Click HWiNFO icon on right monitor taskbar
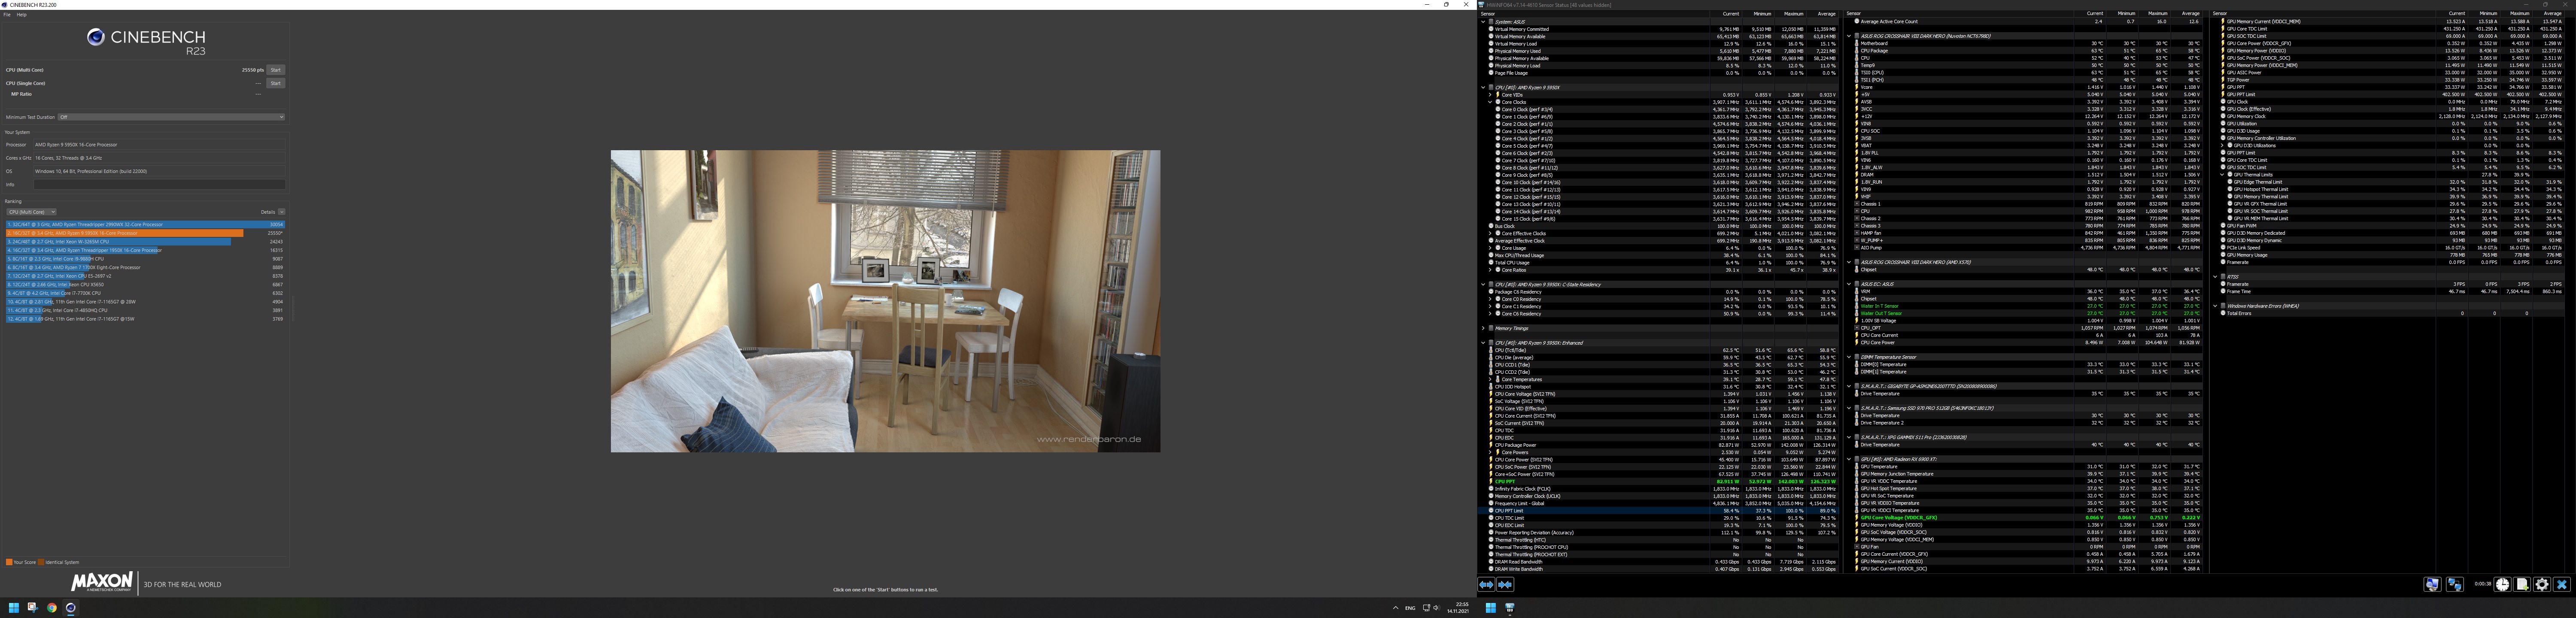The width and height of the screenshot is (2576, 618). click(1510, 608)
